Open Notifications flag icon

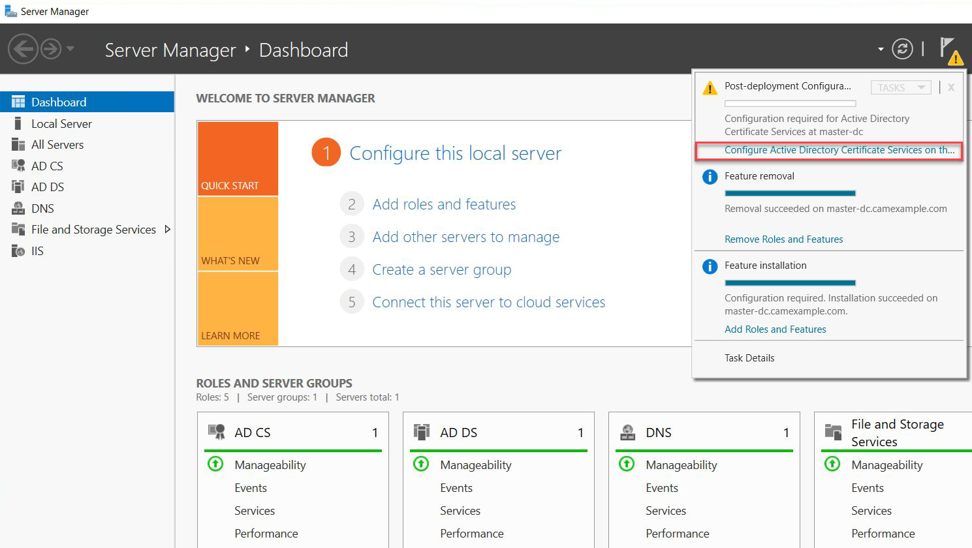coord(950,50)
